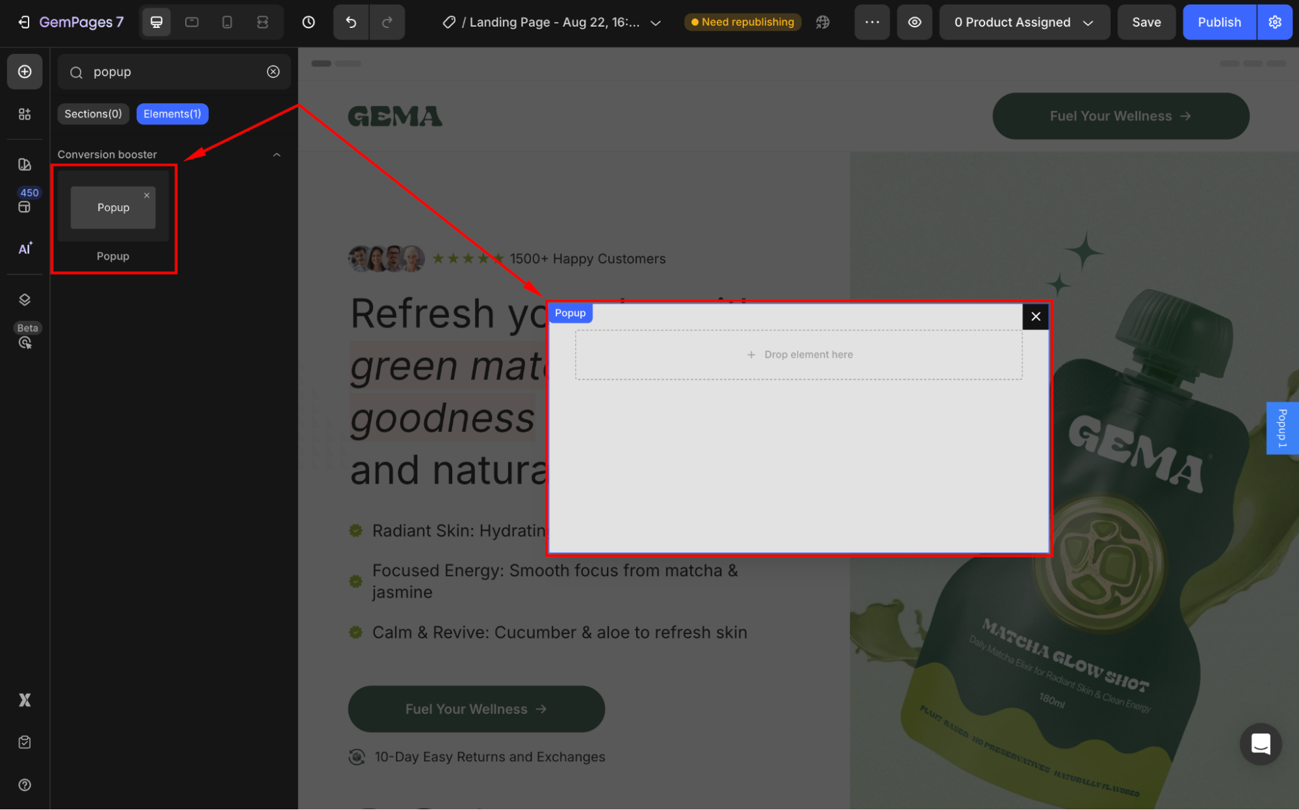This screenshot has width=1299, height=810.
Task: Select the Popup element thumbnail
Action: point(113,207)
